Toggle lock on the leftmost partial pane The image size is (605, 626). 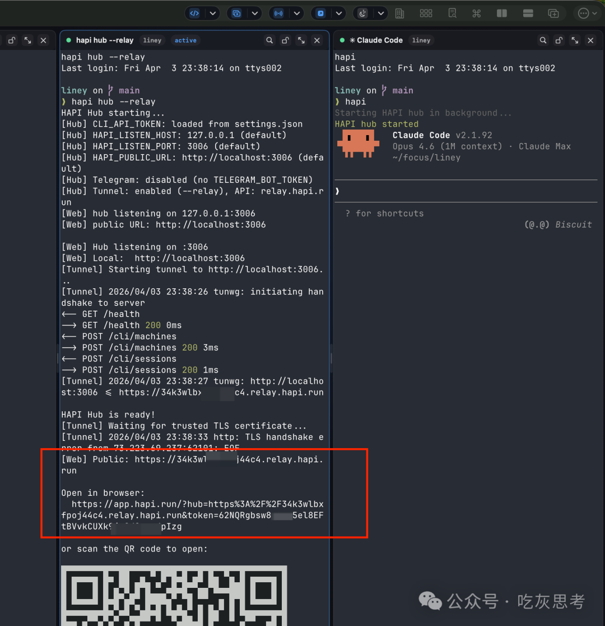[12, 40]
